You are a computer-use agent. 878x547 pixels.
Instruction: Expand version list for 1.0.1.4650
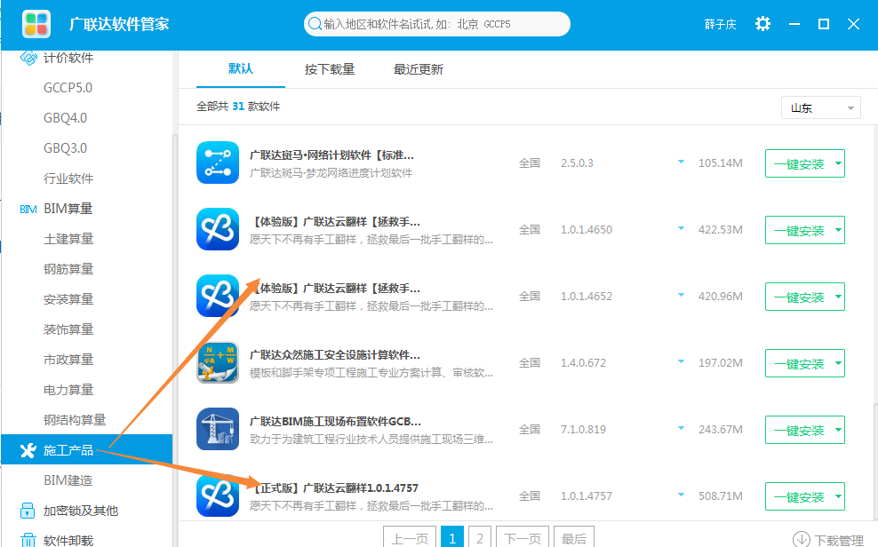pos(681,229)
